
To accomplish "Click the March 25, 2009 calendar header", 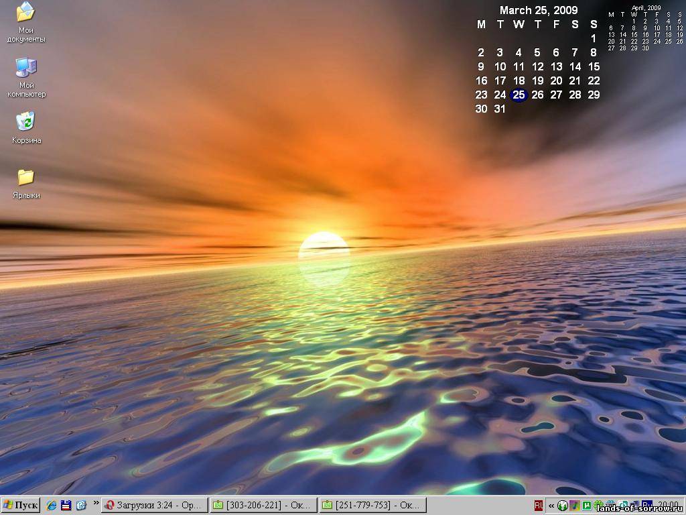I will 539,10.
